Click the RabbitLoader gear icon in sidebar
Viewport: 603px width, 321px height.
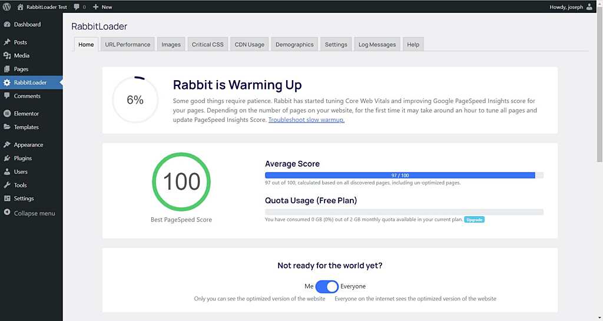click(x=7, y=82)
